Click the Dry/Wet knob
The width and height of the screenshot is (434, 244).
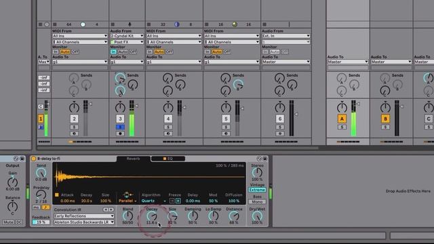pyautogui.click(x=257, y=216)
